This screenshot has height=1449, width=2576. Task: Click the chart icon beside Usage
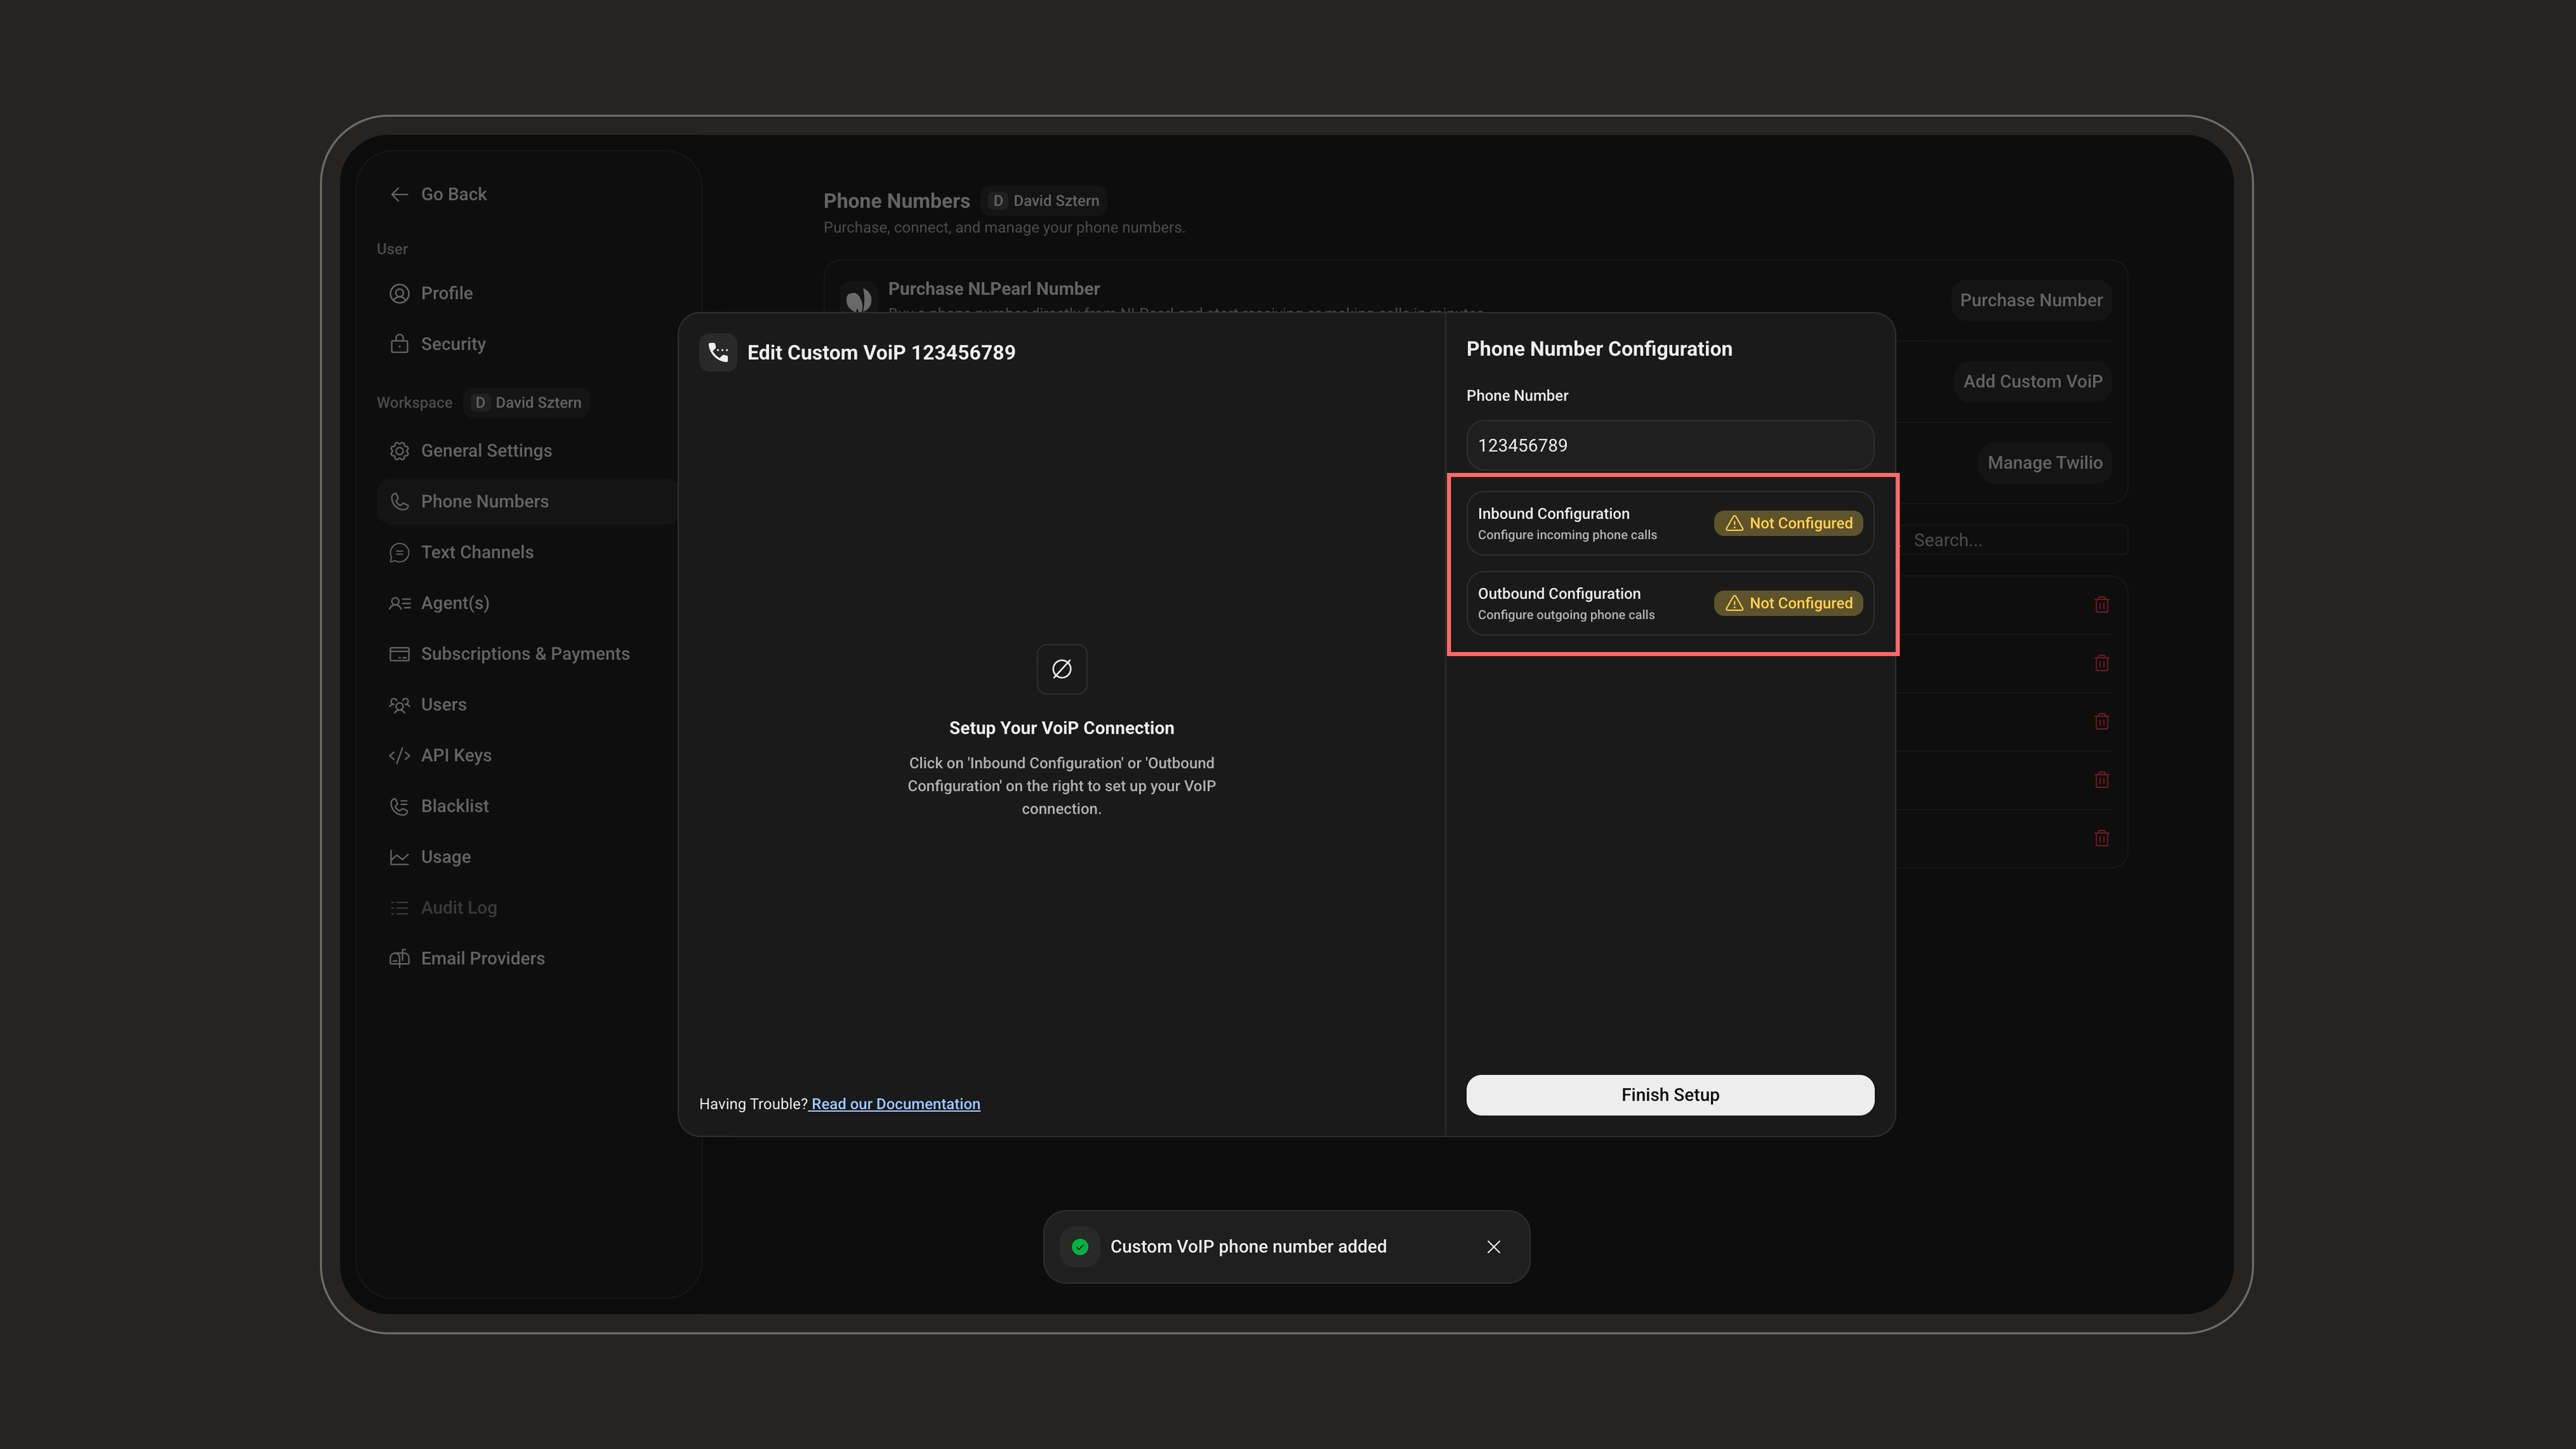point(399,857)
